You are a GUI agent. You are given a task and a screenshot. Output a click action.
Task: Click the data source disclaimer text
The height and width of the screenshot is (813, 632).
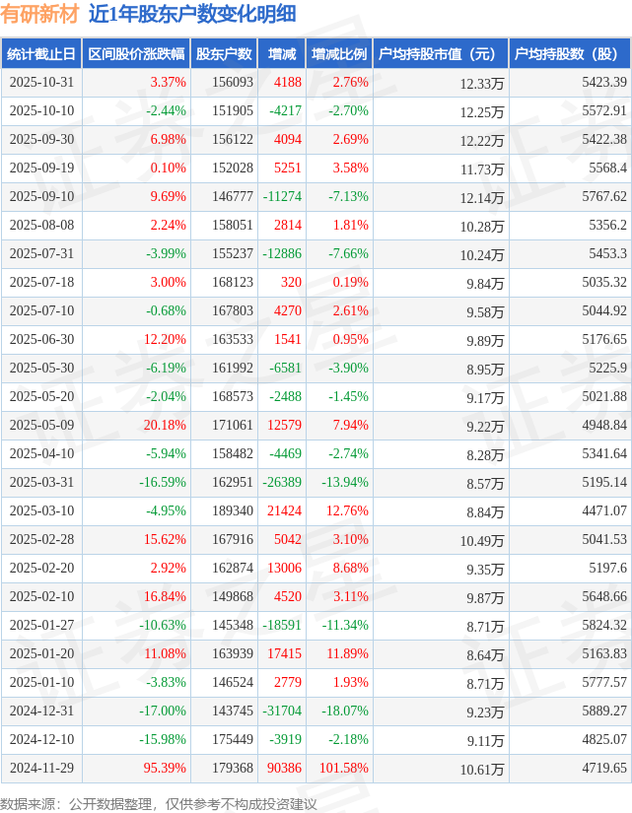[159, 803]
